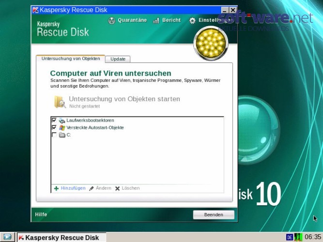
Task: Minimize the Kaspersky Rescue Disk window
Action: (225, 10)
